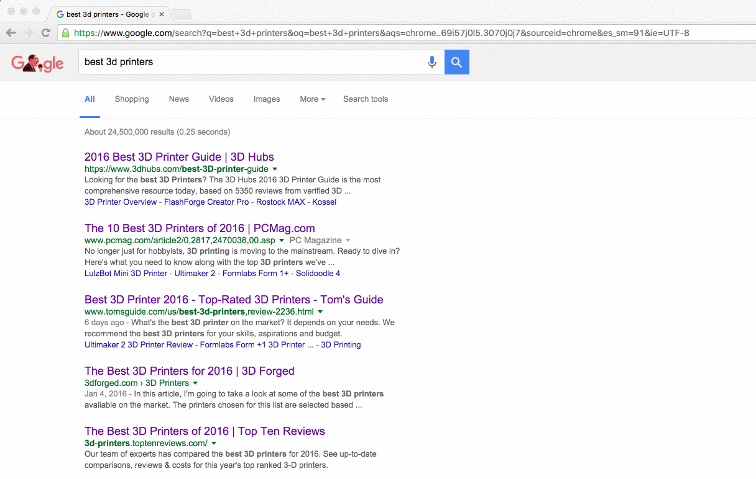Open 'The 10 Best 3D Printers of 2016 | PCMag.com'

(x=200, y=228)
